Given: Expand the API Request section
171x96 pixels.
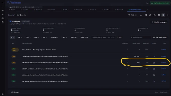Looking at the screenshot, I should [14, 92].
